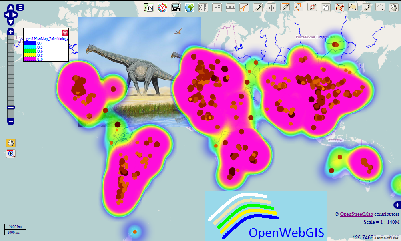The height and width of the screenshot is (241, 401).
Task: Pan the map east with right arrow
Action: tap(14, 15)
